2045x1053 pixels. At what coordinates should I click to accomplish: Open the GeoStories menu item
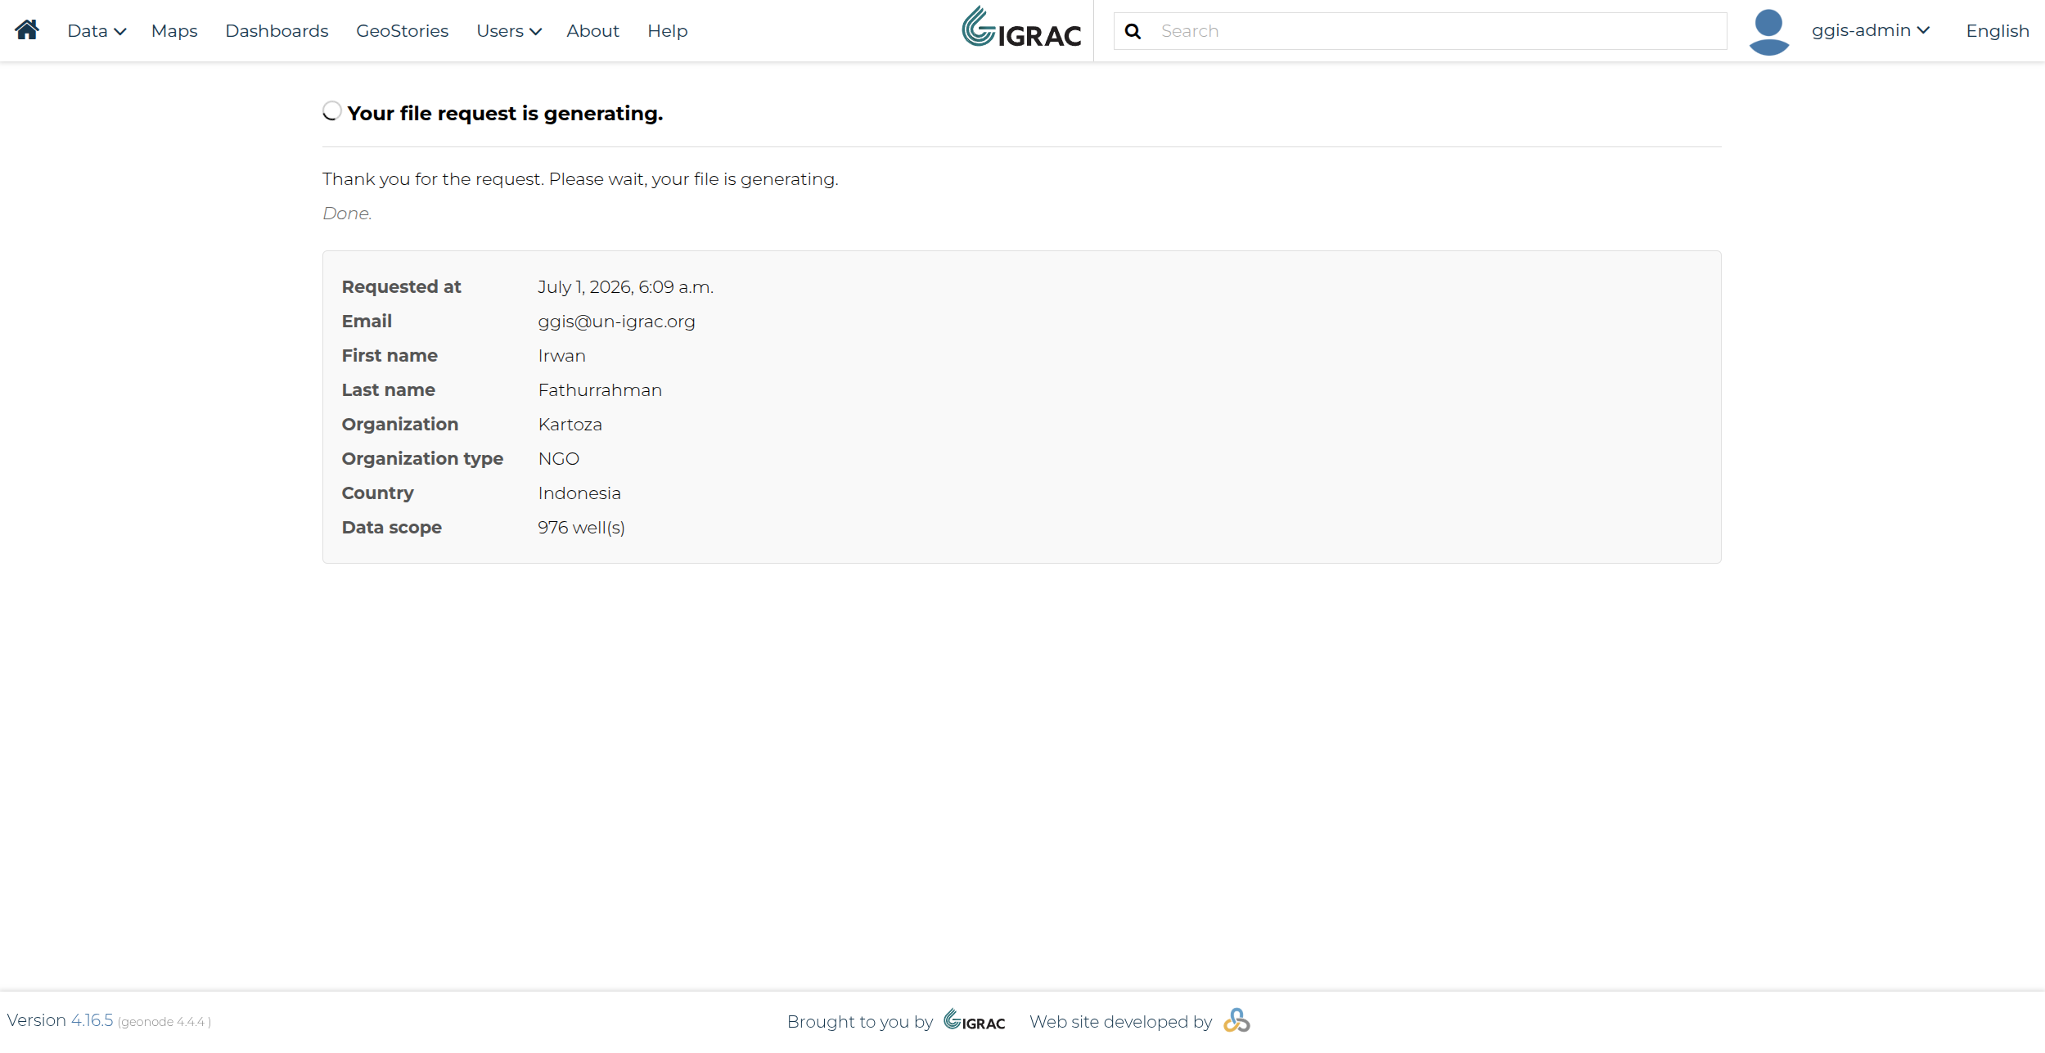pyautogui.click(x=402, y=31)
